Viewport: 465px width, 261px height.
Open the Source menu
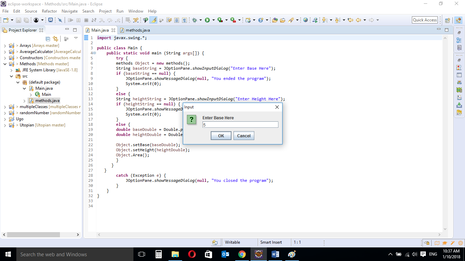(x=31, y=11)
